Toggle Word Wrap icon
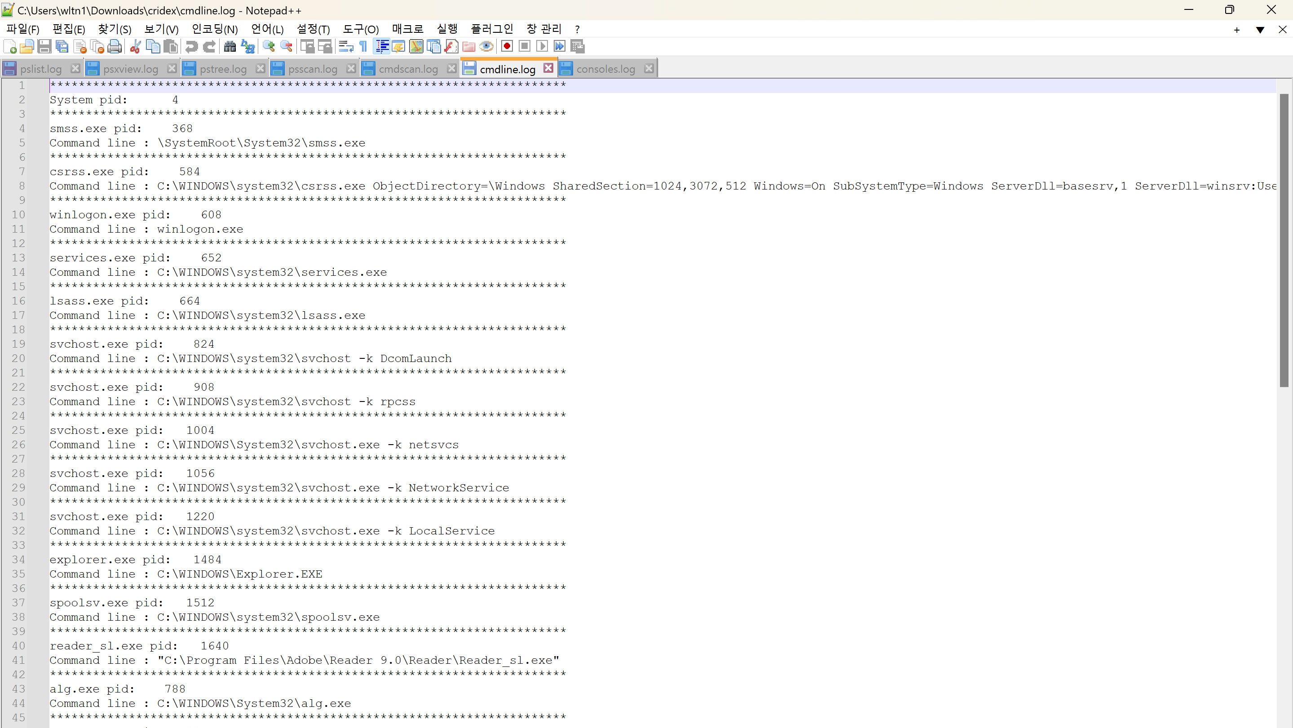This screenshot has width=1293, height=728. (345, 47)
